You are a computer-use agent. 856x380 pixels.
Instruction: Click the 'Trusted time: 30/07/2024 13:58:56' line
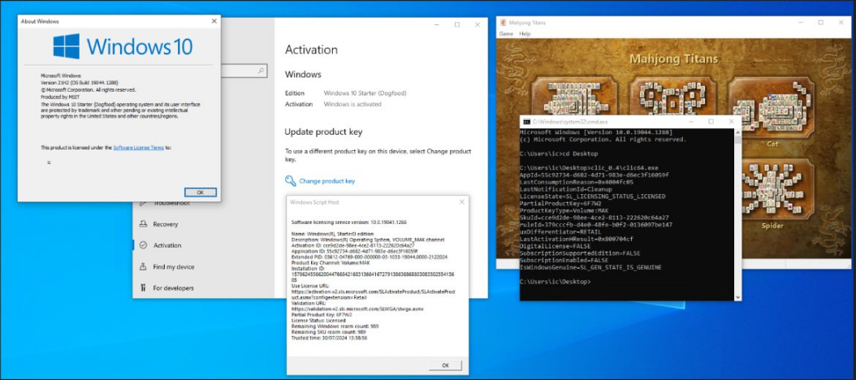(x=329, y=338)
